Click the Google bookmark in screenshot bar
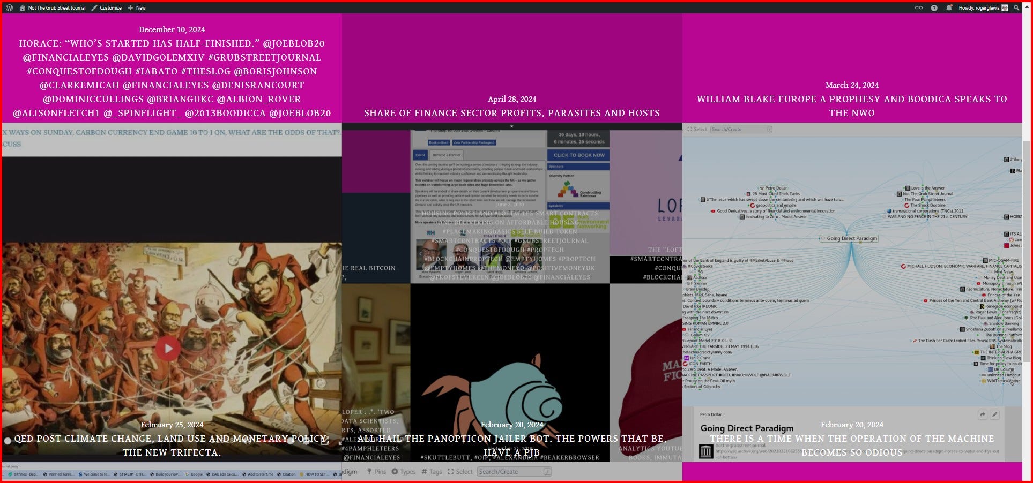 click(194, 474)
